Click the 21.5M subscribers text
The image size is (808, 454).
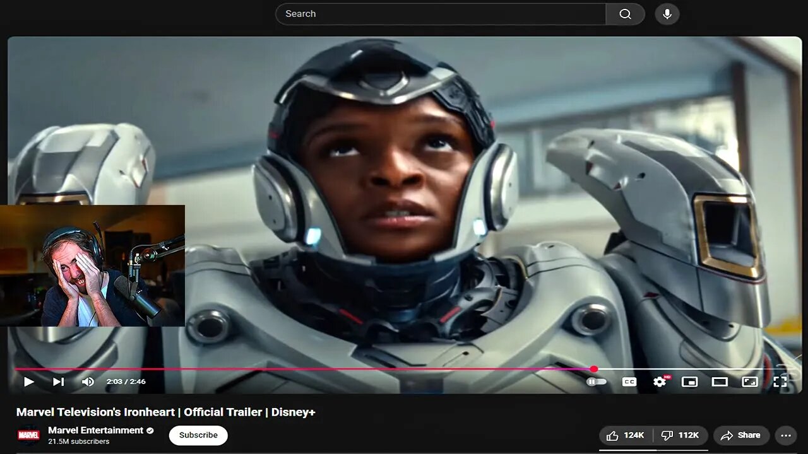point(79,441)
